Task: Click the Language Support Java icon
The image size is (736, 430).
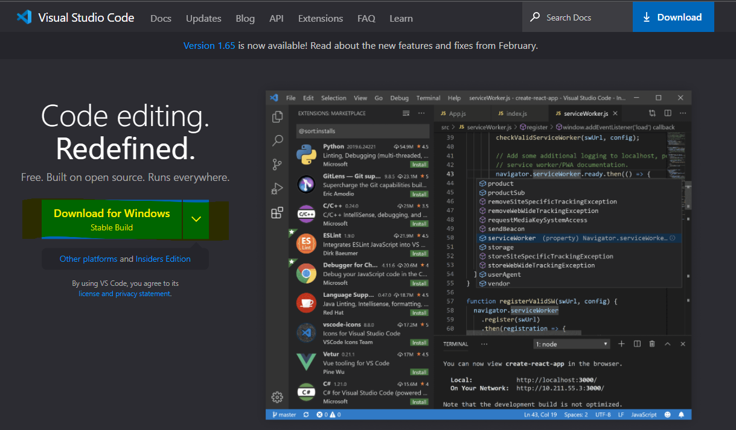Action: pos(306,303)
